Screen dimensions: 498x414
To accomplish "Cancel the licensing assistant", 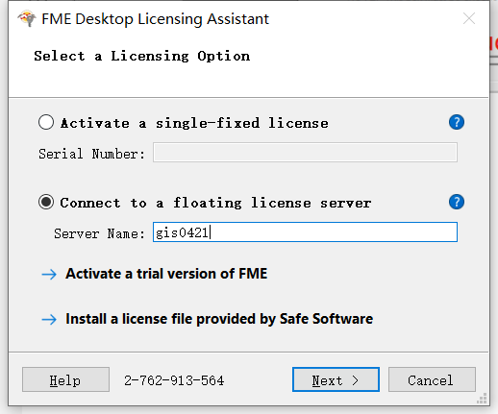I will [432, 379].
